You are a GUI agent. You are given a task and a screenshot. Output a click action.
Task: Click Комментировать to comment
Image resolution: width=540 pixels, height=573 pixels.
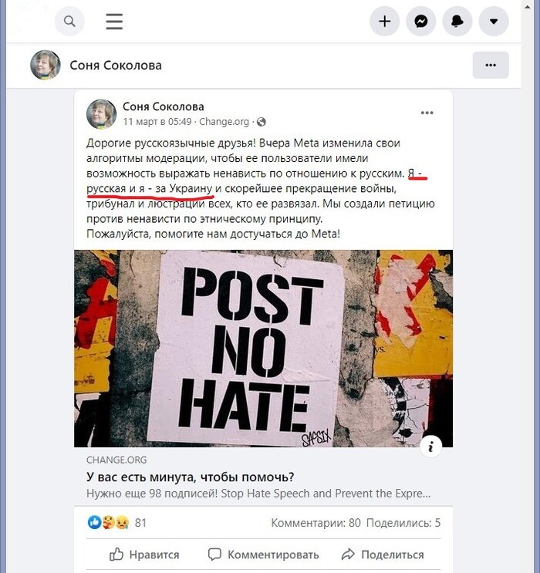pos(263,554)
